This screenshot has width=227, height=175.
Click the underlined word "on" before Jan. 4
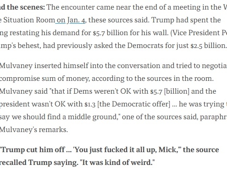pyautogui.click(x=61, y=20)
